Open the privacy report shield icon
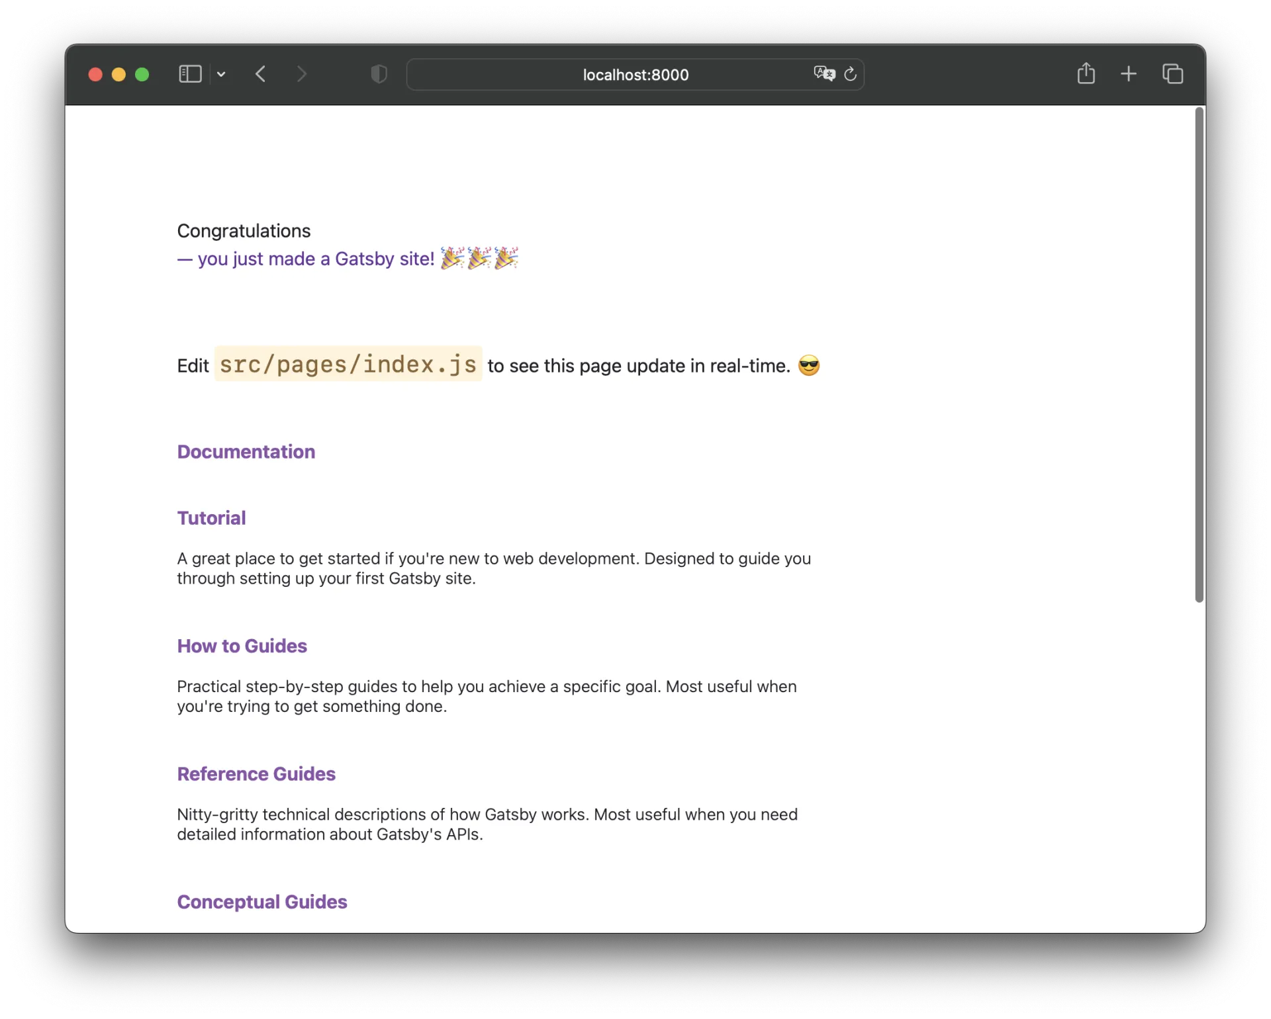 [x=379, y=74]
